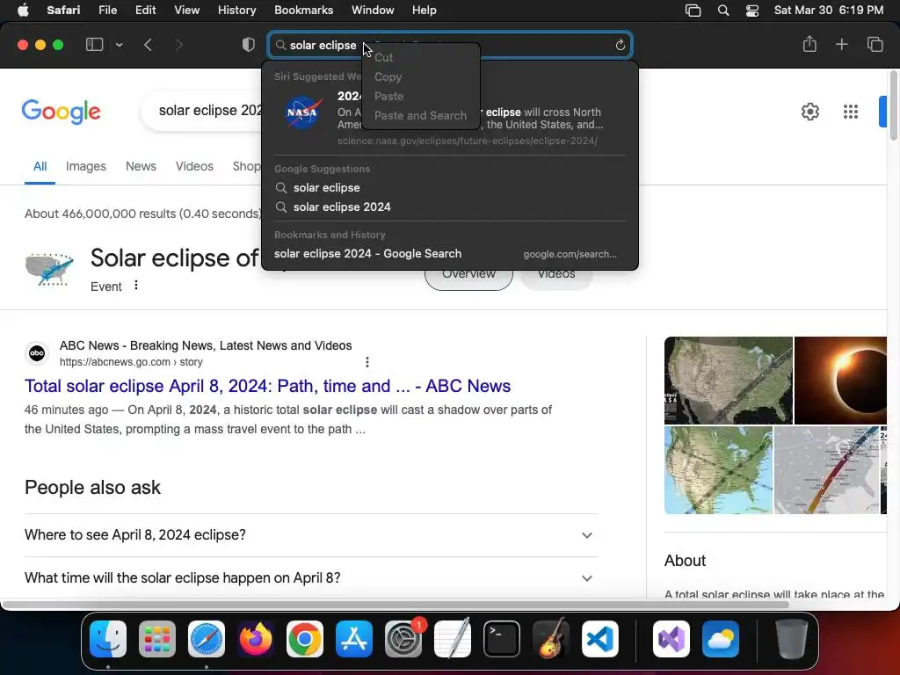Open the eclipsed sun corona photo
Screen dimensions: 900x675
[841, 381]
